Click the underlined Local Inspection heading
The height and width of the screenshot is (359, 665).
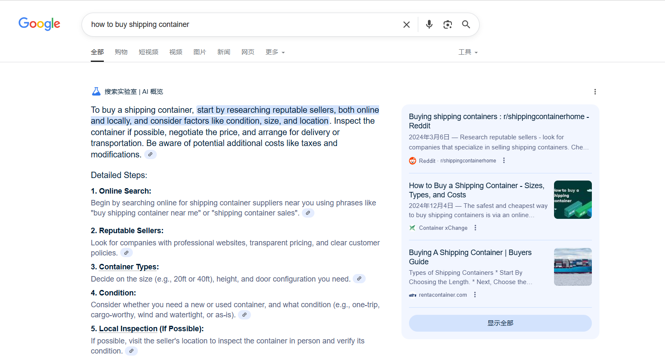pos(128,329)
